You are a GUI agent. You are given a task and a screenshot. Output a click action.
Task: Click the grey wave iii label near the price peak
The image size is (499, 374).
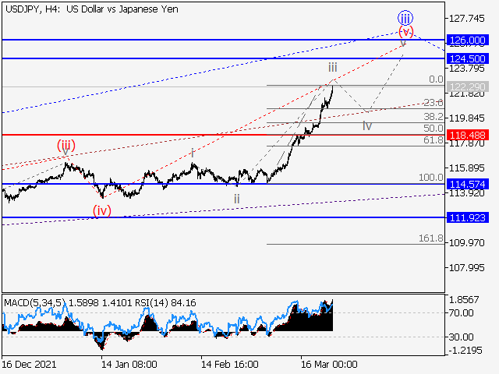333,68
